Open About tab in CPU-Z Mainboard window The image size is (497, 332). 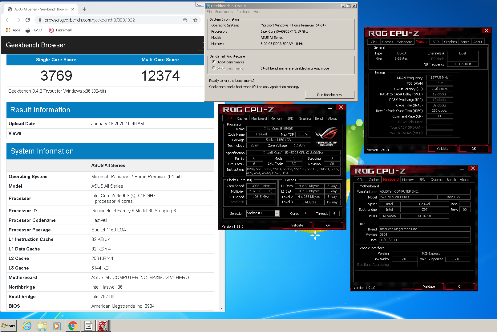click(464, 180)
